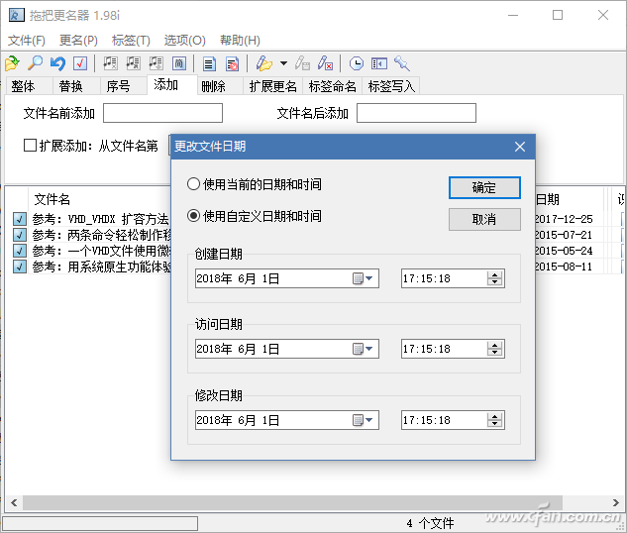Open the 更名(P) menu
Viewport: 627px width, 533px height.
[78, 40]
